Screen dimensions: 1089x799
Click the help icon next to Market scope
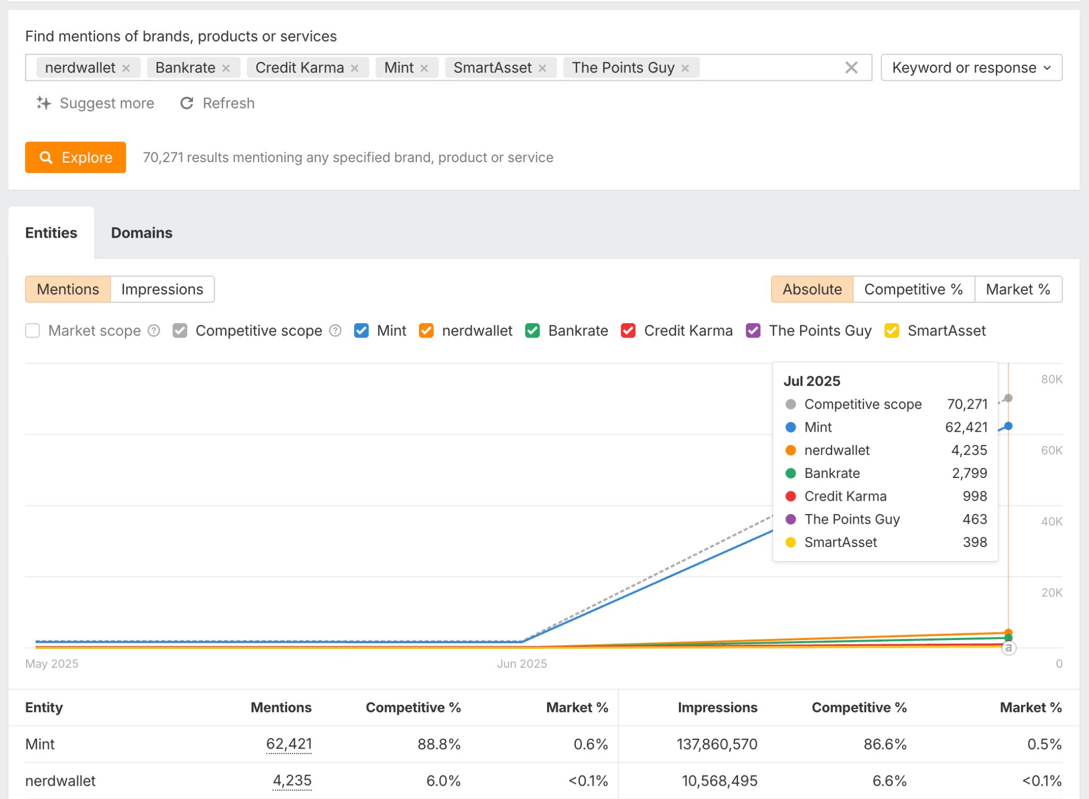(x=154, y=331)
